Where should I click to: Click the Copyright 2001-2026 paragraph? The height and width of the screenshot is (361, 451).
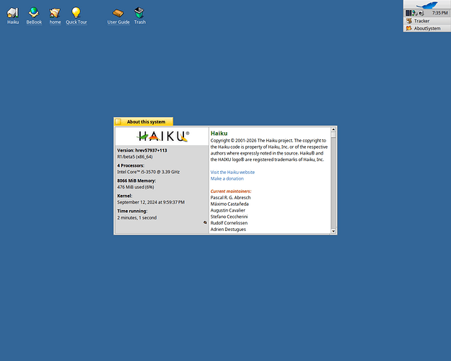269,150
